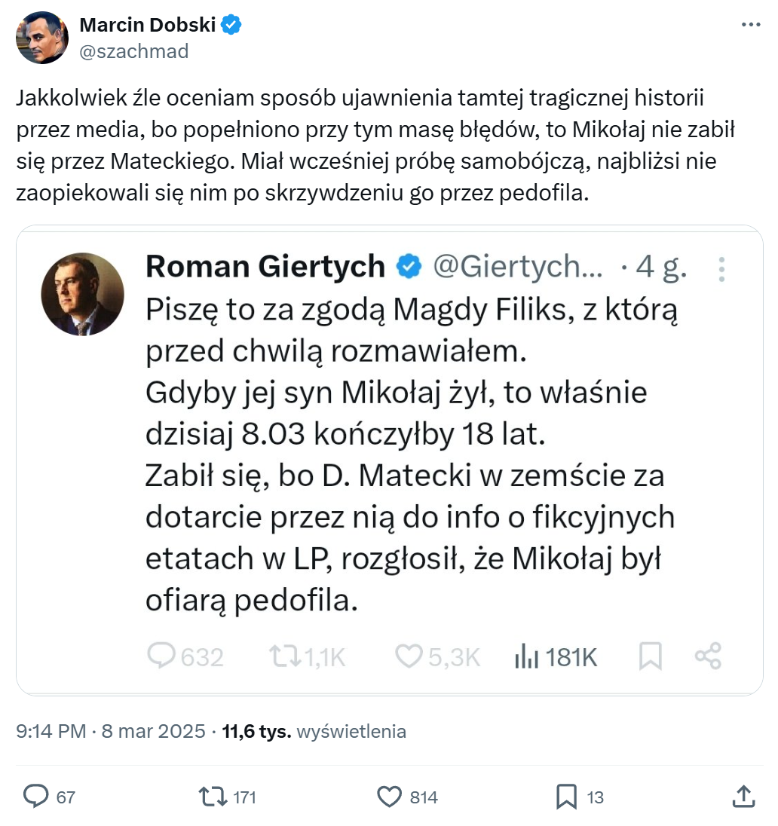Click quoted tweet's 181K views chart icon
This screenshot has width=778, height=826.
point(525,656)
